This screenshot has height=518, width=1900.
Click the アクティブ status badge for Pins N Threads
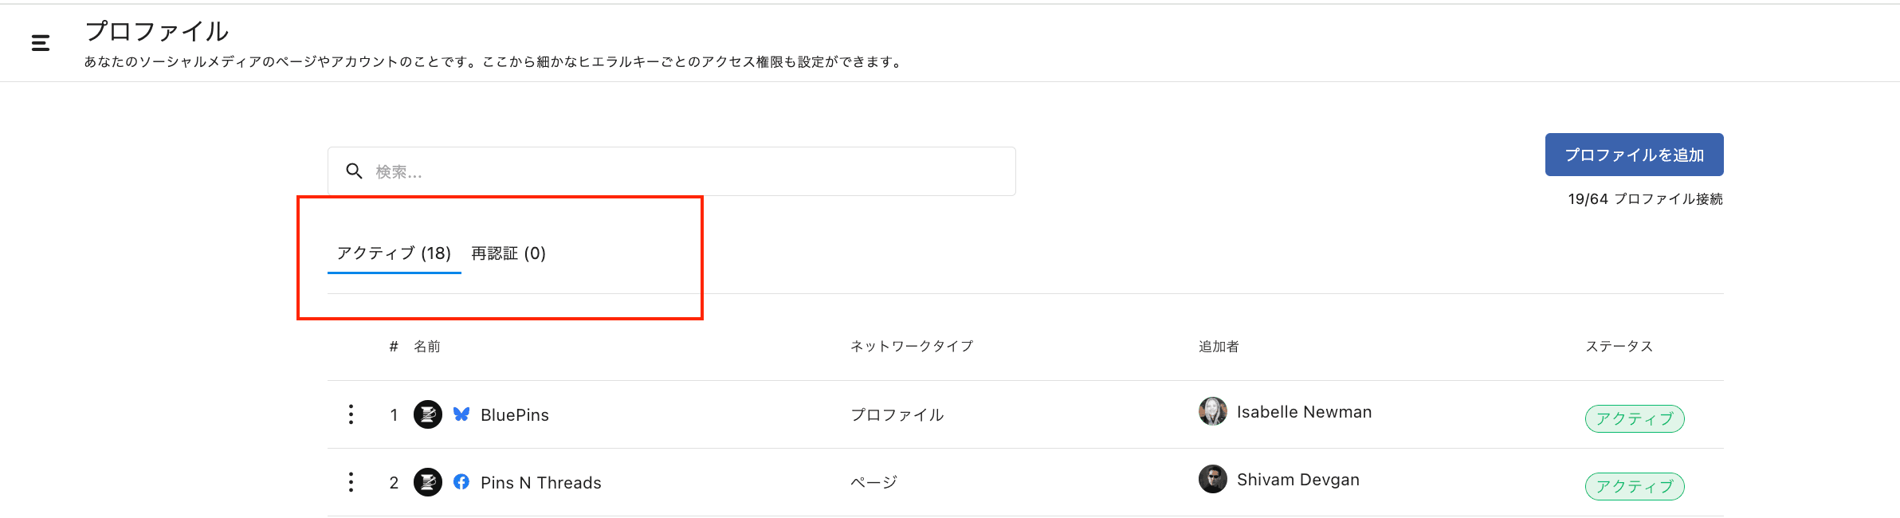coord(1634,486)
